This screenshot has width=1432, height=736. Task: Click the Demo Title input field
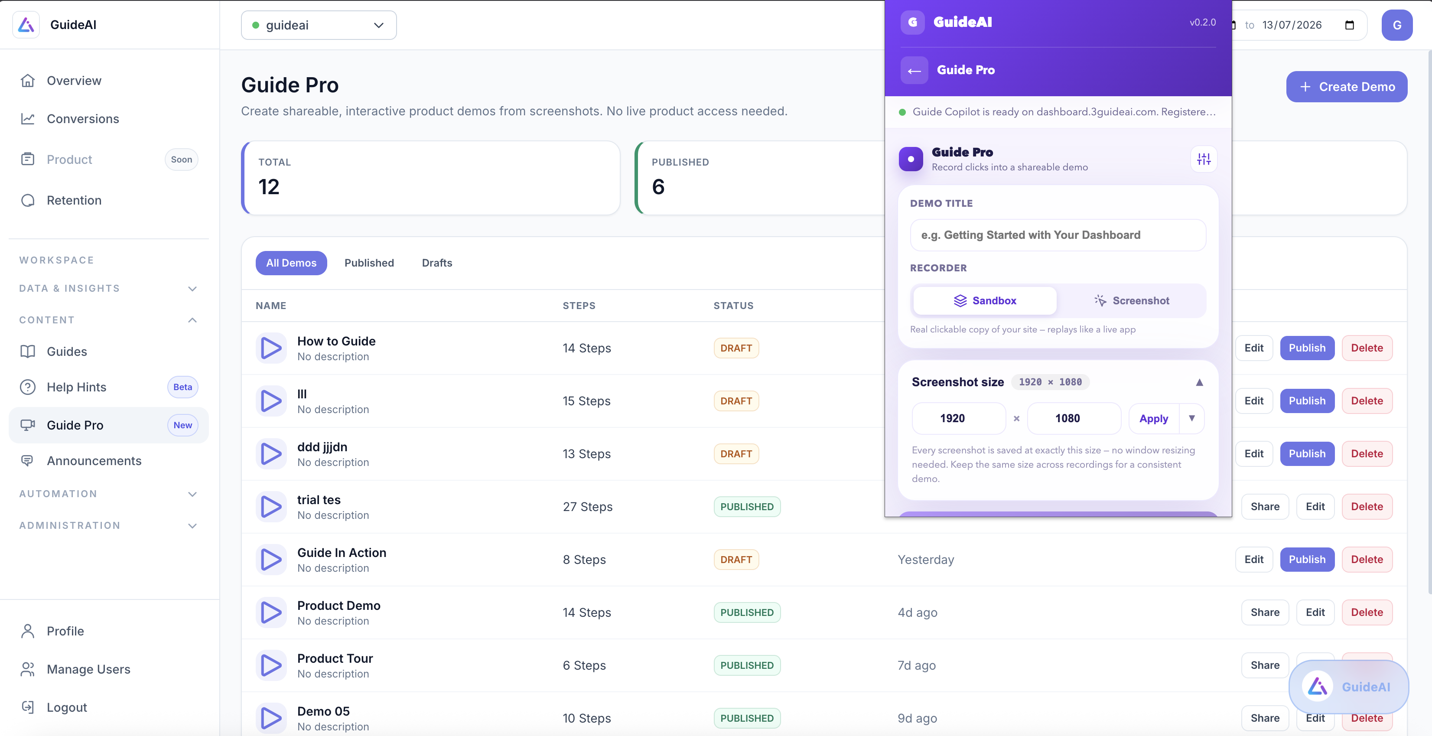click(1058, 235)
